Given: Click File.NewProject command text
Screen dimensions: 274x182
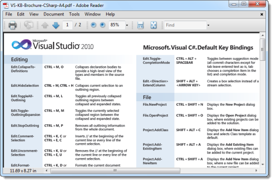Looking at the screenshot, I should pos(155,105).
